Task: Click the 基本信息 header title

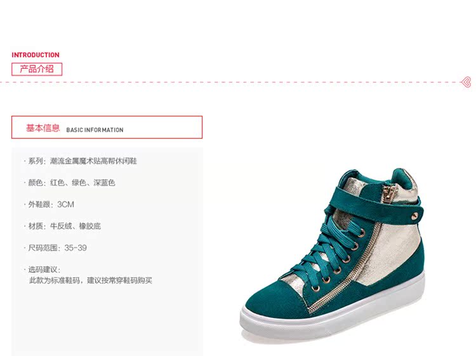Action: click(x=43, y=128)
